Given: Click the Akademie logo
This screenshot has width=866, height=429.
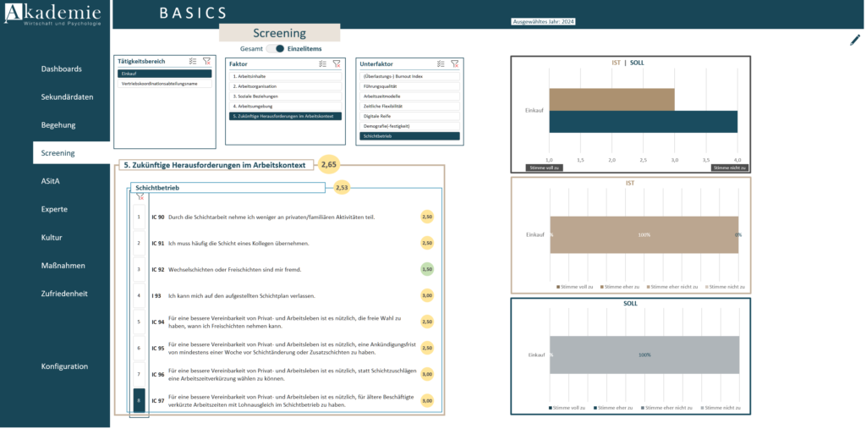Looking at the screenshot, I should [x=53, y=14].
